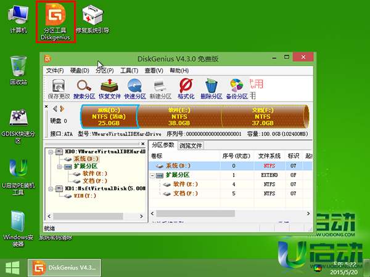
Task: Click the left tree horizontal scrollbar left arrow
Action: pos(49,216)
